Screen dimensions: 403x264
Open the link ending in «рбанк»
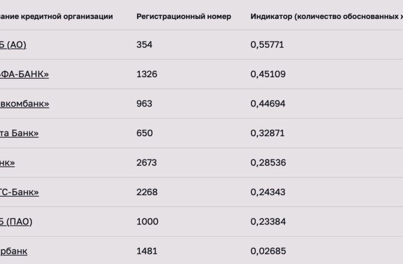click(x=14, y=251)
